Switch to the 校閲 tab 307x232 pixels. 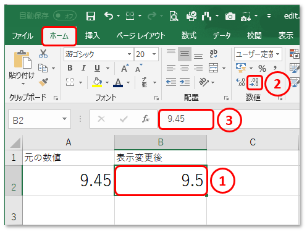[x=254, y=36]
